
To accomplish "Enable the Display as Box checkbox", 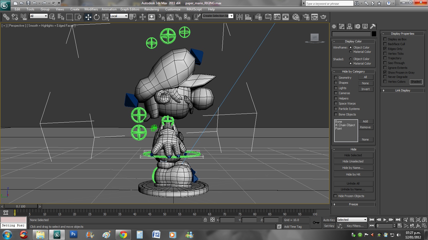I will pos(385,39).
